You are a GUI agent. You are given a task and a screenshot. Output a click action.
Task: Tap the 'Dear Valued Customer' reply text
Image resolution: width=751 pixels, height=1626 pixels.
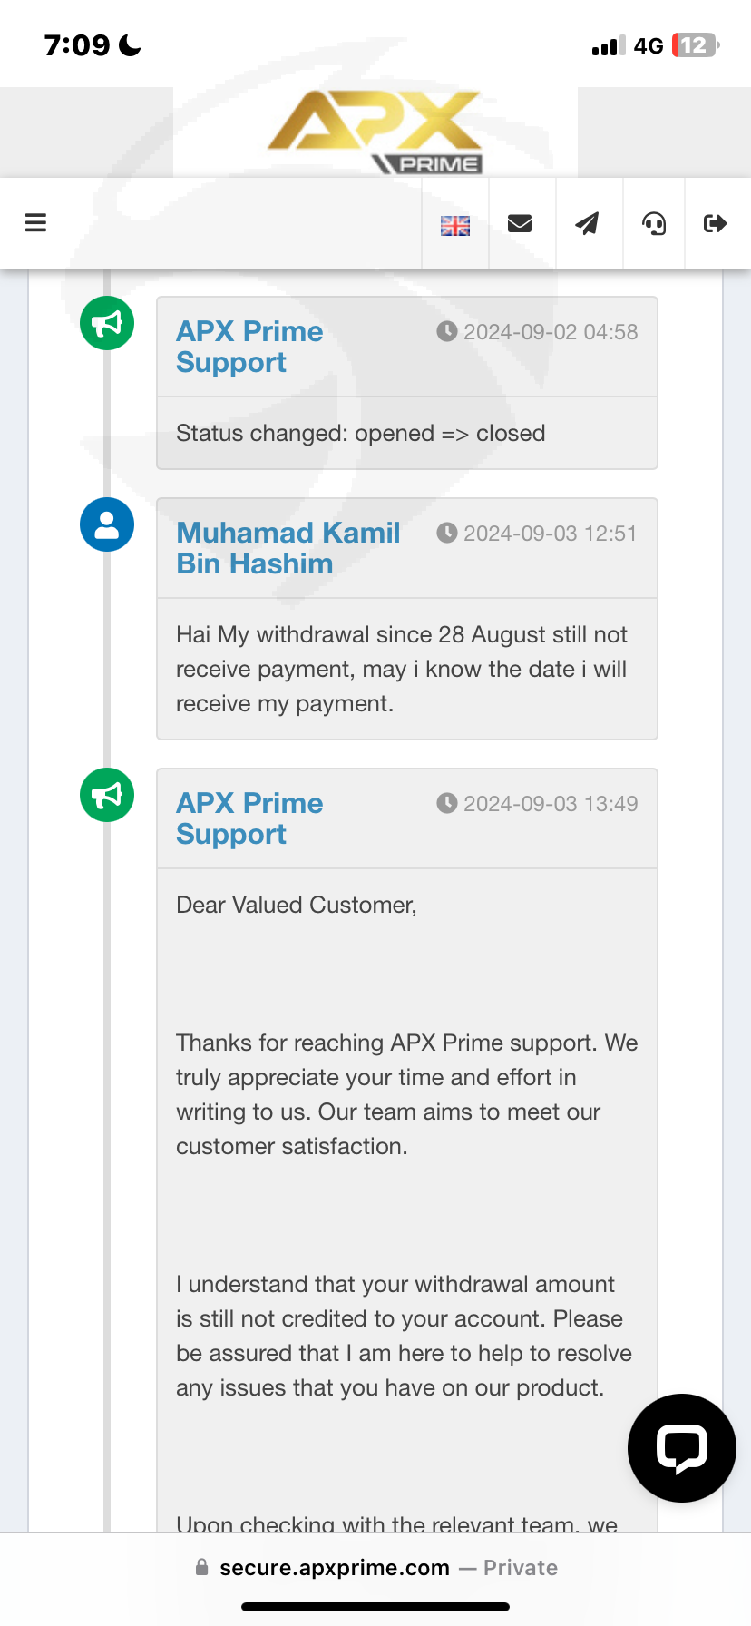pyautogui.click(x=296, y=906)
